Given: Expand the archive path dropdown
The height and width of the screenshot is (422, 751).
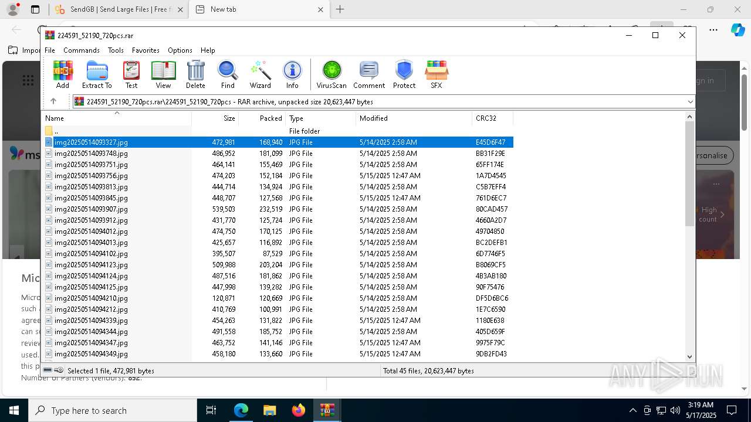Looking at the screenshot, I should (x=690, y=102).
